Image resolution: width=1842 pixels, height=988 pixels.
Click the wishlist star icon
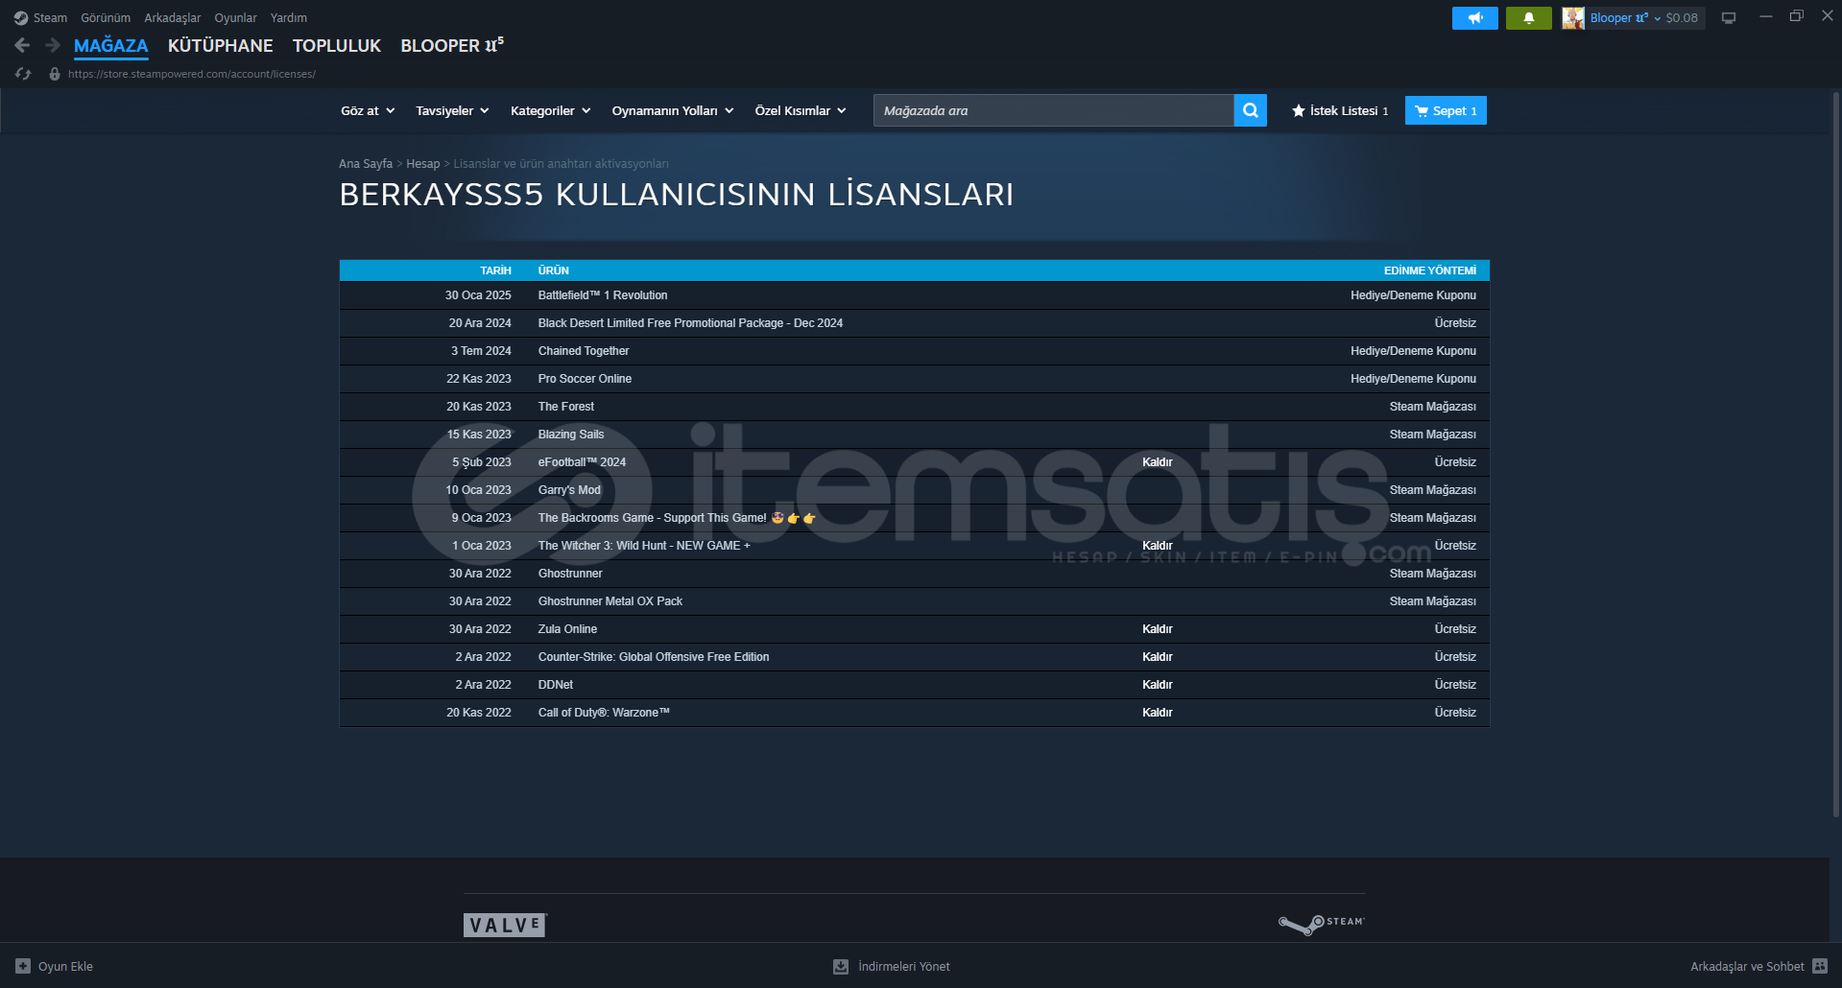click(1299, 111)
